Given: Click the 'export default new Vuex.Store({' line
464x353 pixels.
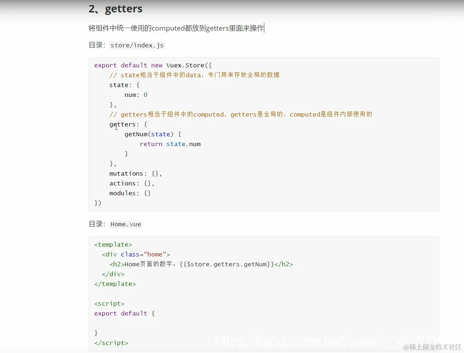Looking at the screenshot, I should [153, 65].
